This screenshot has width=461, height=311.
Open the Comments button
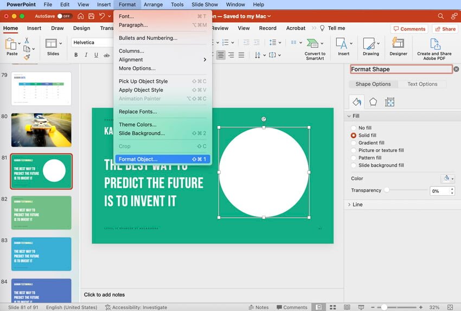pyautogui.click(x=409, y=29)
